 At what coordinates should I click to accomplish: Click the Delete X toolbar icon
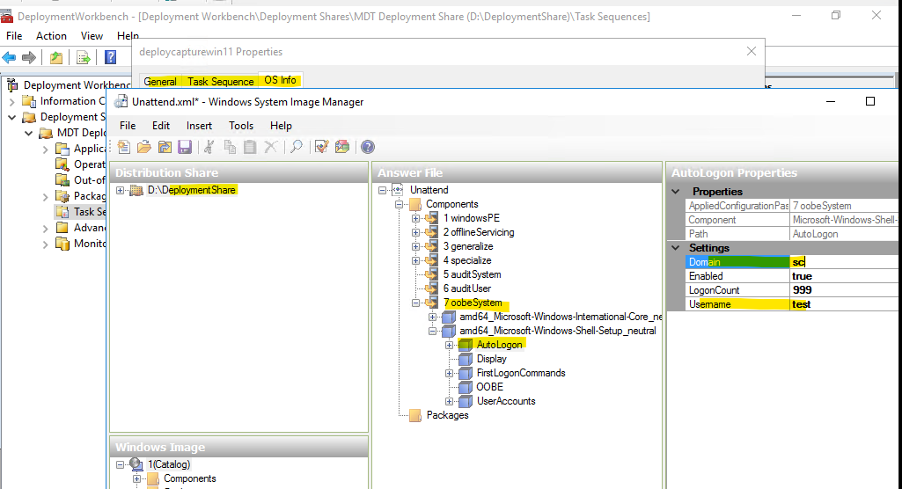tap(270, 147)
